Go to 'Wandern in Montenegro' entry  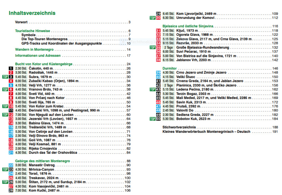tap(34, 50)
